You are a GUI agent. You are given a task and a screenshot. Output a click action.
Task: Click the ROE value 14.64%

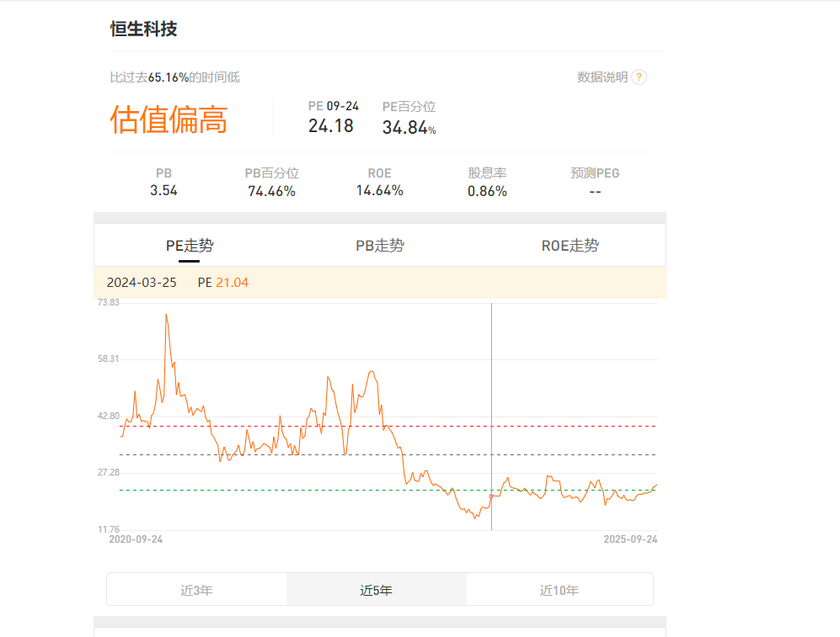coord(379,190)
